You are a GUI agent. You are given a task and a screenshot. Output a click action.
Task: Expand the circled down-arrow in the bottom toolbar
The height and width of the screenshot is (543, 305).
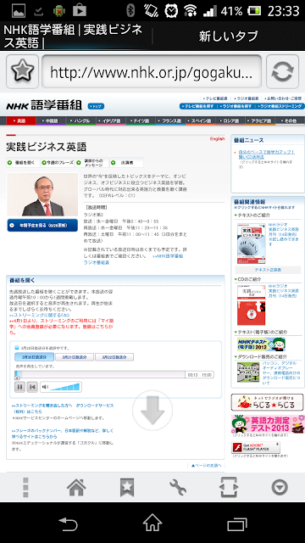[280, 487]
